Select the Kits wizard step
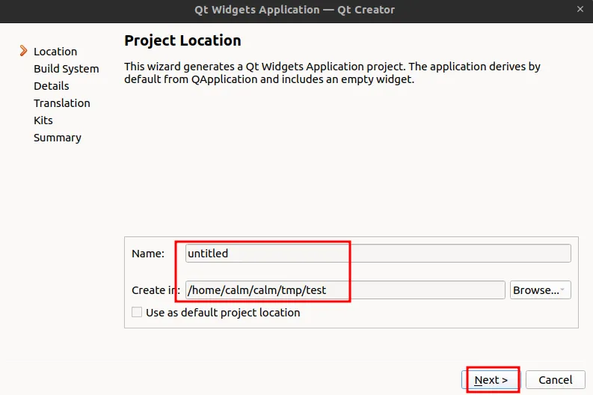Screen dimensions: 593x395 (x=43, y=120)
